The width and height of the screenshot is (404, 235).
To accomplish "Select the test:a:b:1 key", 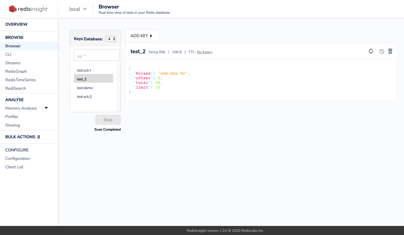I will (x=84, y=70).
